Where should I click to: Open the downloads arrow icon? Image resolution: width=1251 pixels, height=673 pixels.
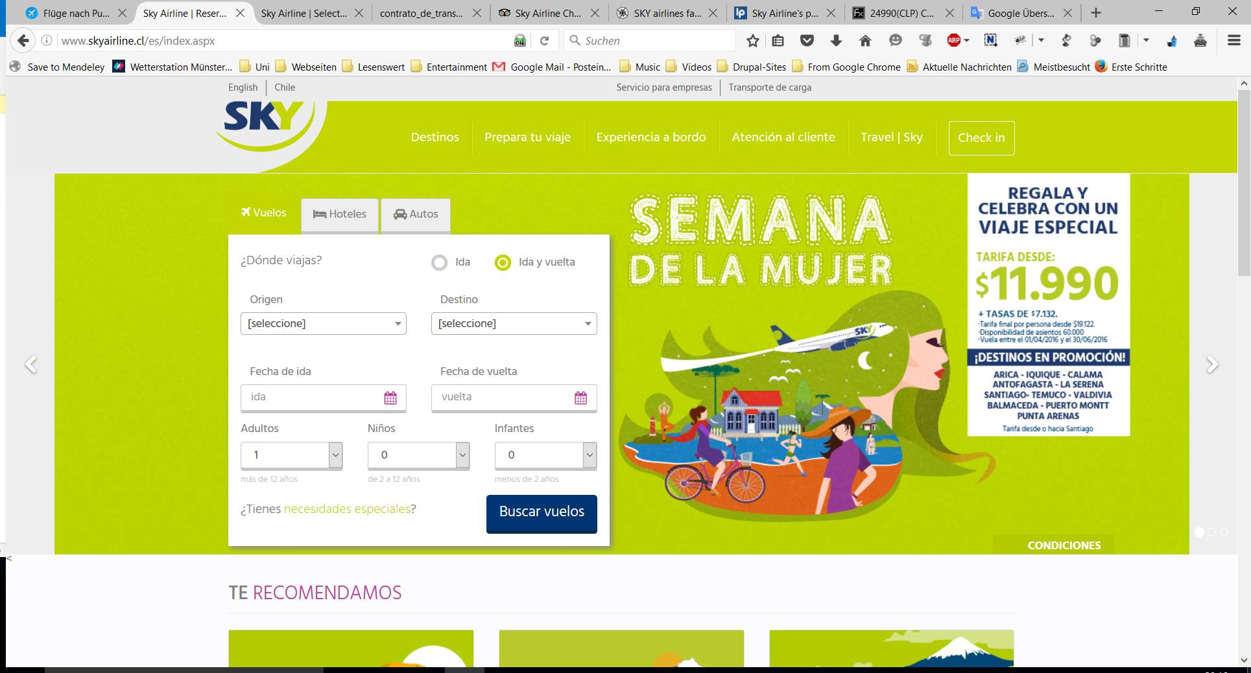tap(836, 41)
